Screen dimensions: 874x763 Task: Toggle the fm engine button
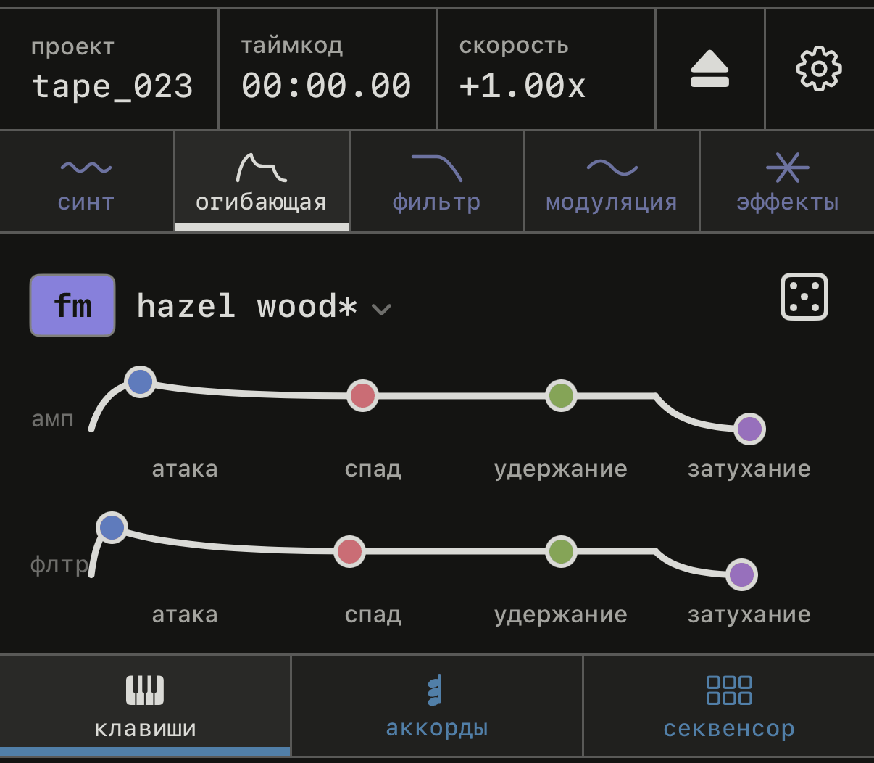coord(72,305)
